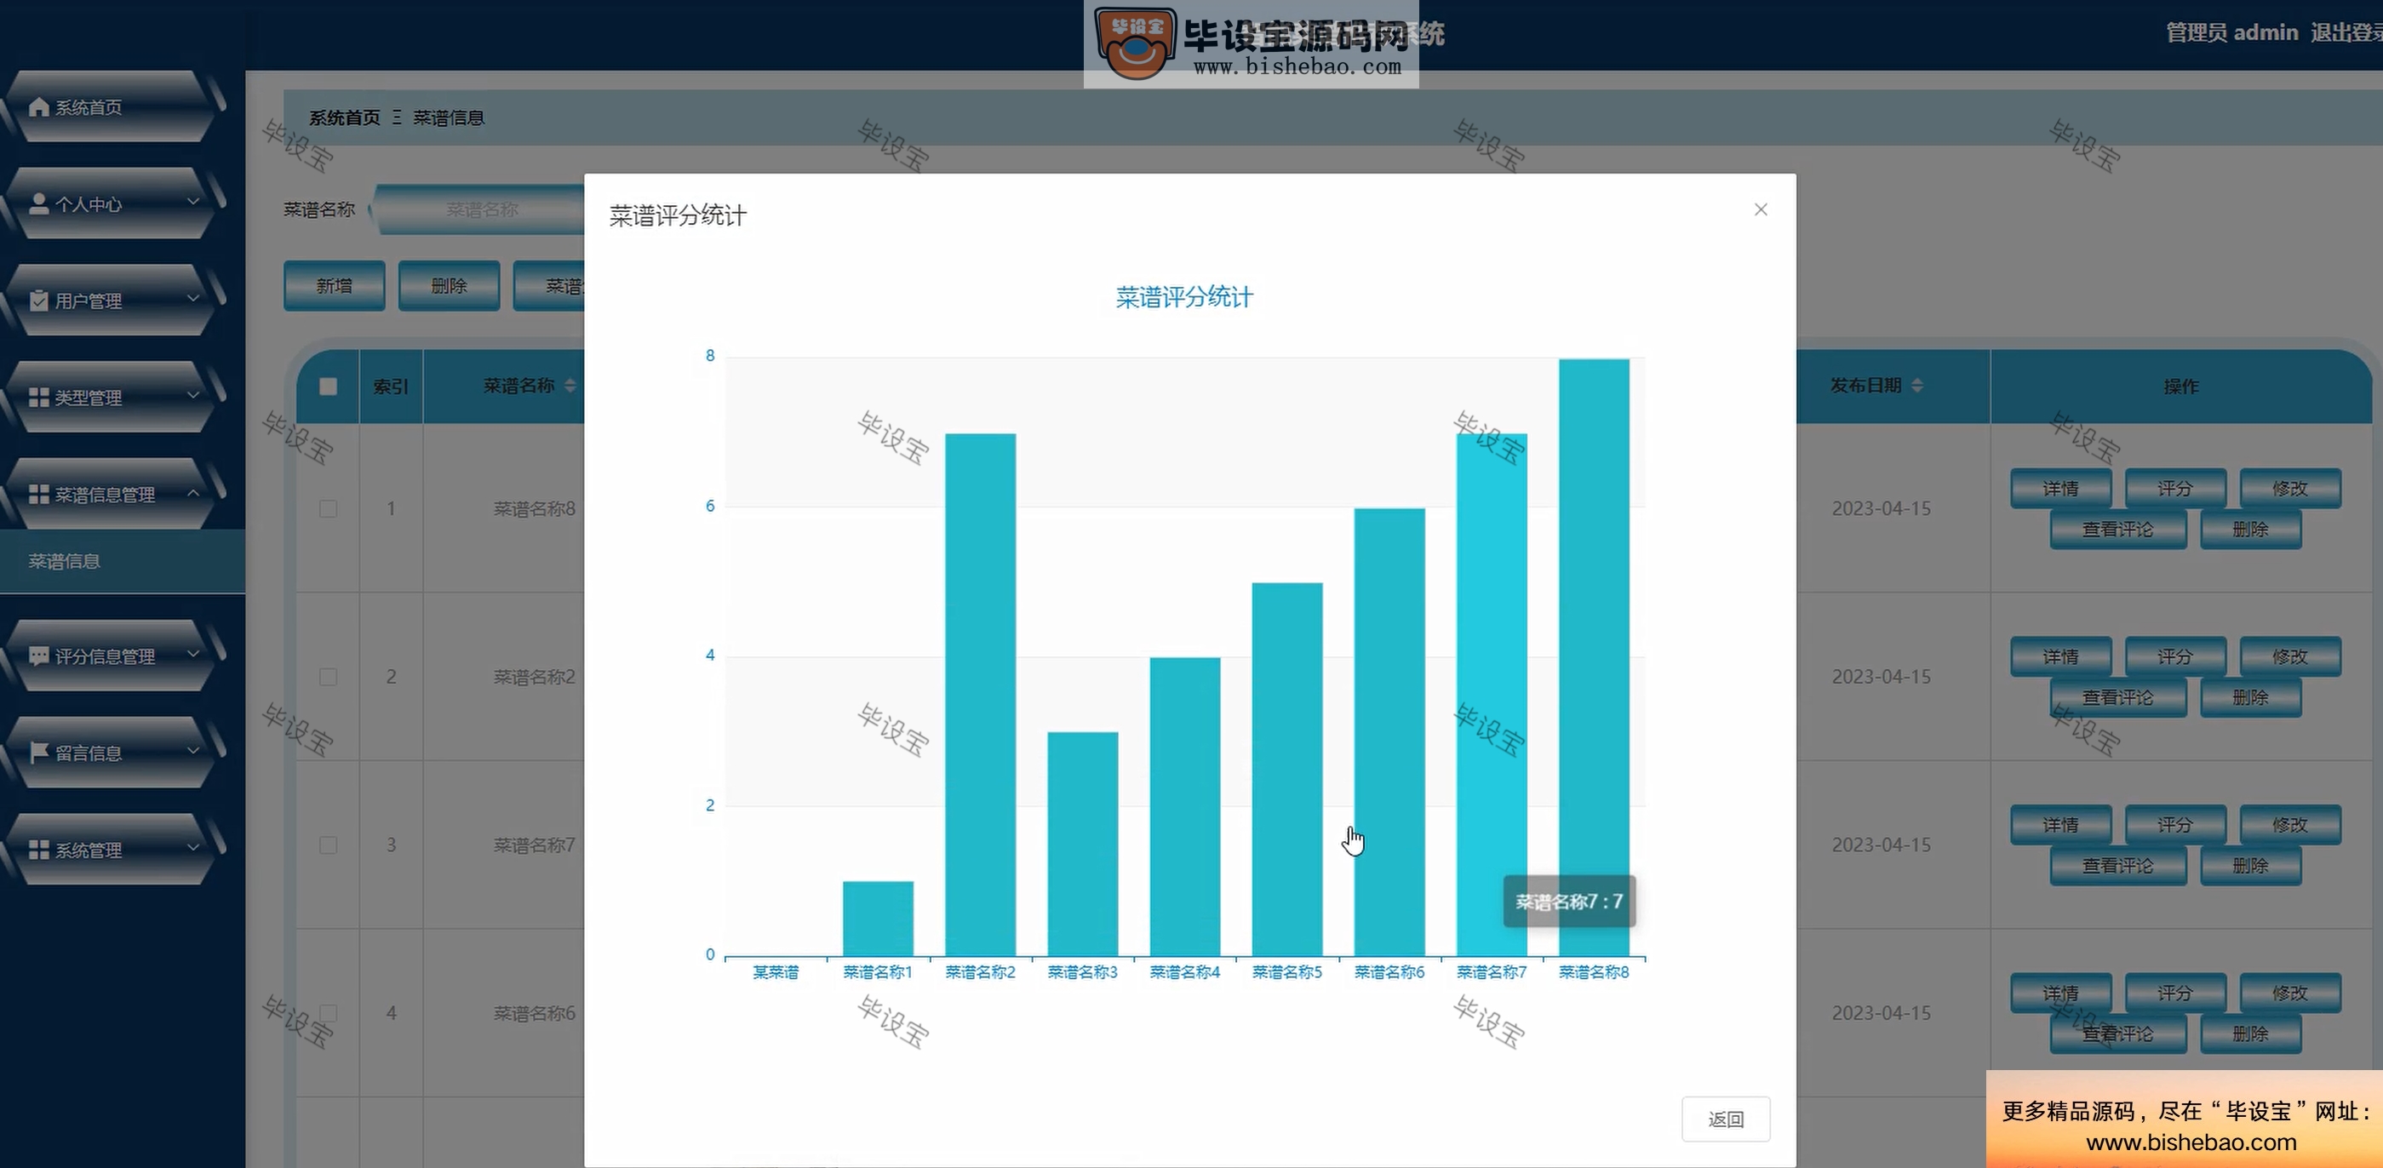Click the 菜谱名称6 bar in the chart
This screenshot has width=2383, height=1168.
pyautogui.click(x=1389, y=732)
